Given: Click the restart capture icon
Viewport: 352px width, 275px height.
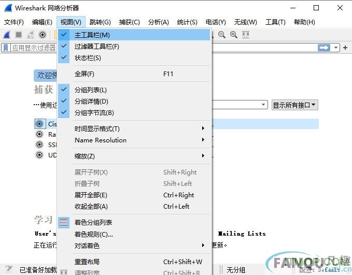Looking at the screenshot, I should (31, 35).
